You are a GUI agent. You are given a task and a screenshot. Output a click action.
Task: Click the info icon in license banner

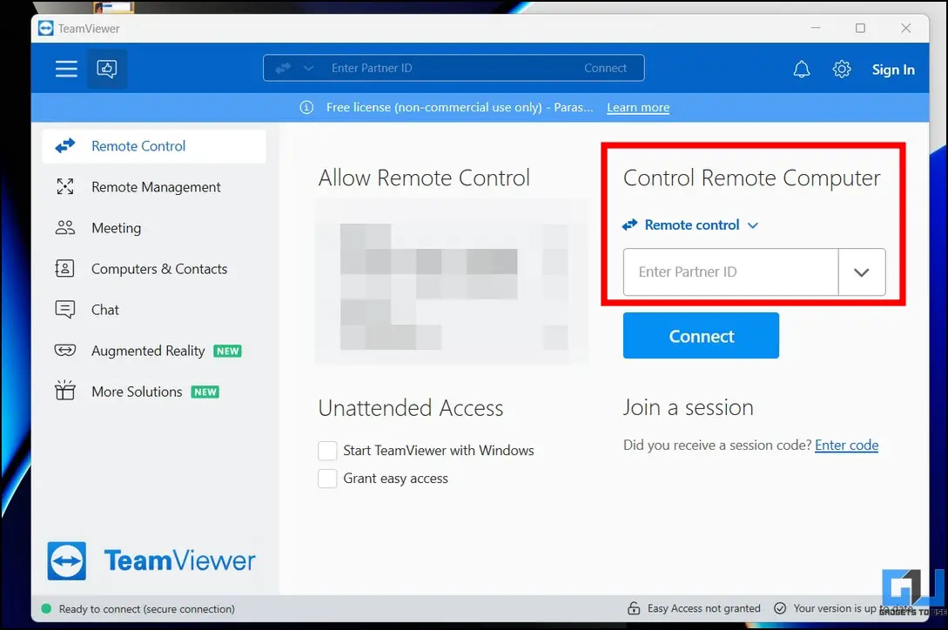tap(306, 108)
